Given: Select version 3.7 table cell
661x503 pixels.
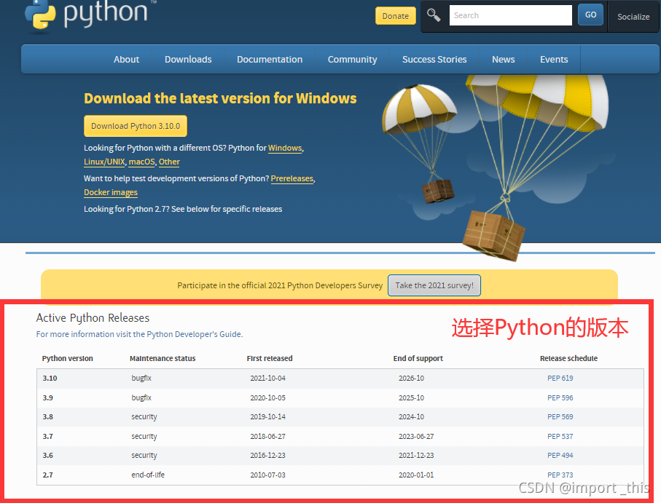Looking at the screenshot, I should pyautogui.click(x=47, y=437).
